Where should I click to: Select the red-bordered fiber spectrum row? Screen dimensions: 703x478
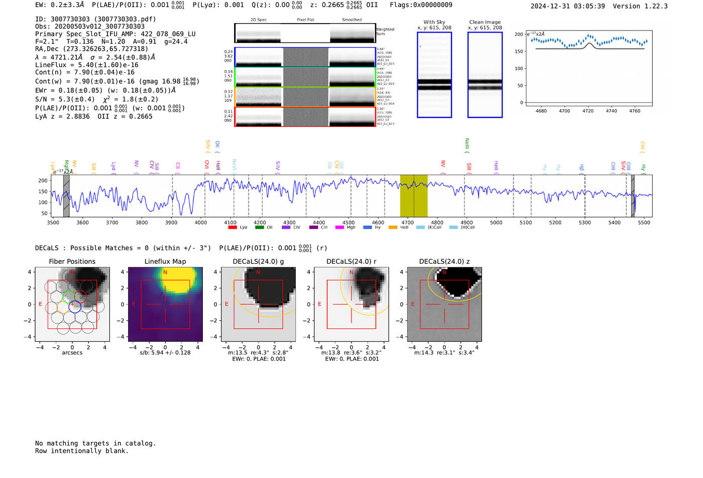305,117
